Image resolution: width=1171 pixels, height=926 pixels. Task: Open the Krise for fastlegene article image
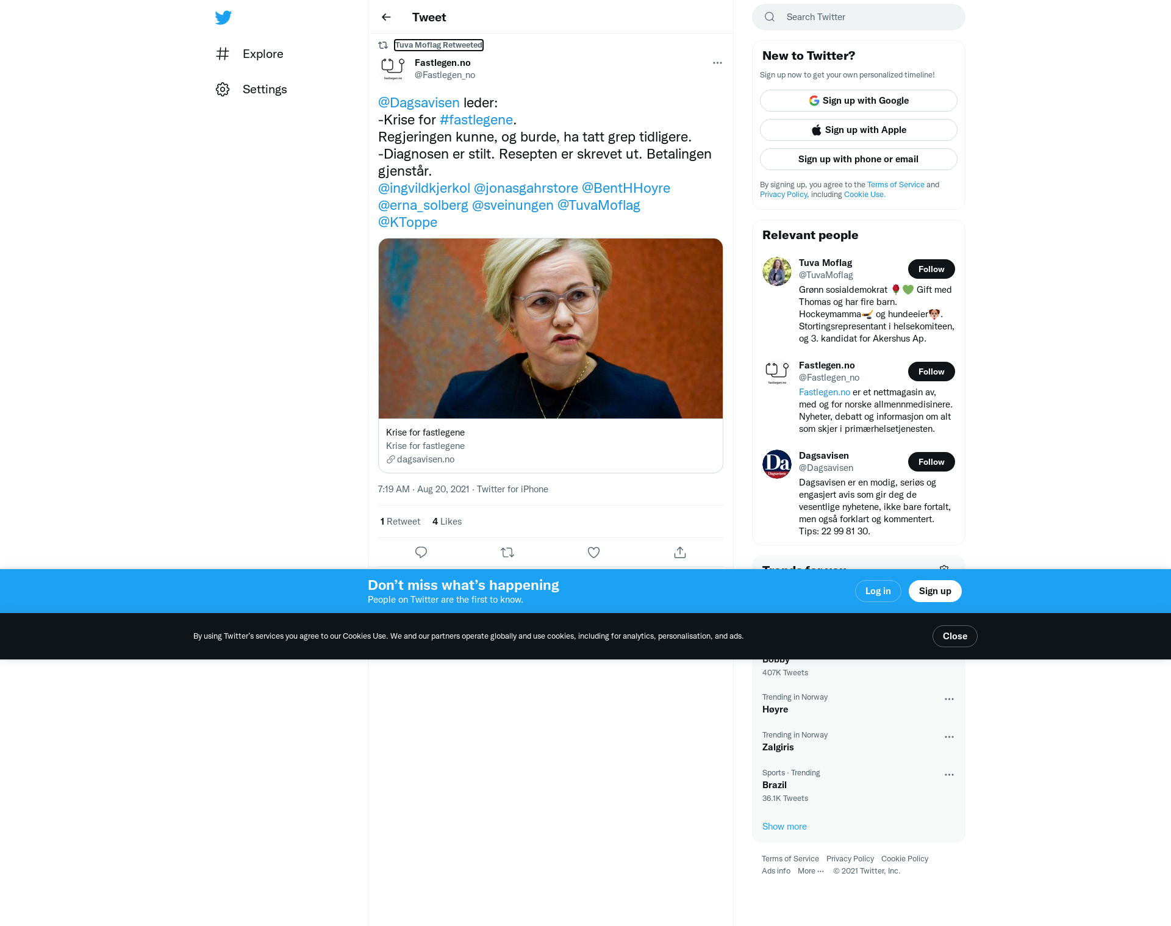[550, 328]
